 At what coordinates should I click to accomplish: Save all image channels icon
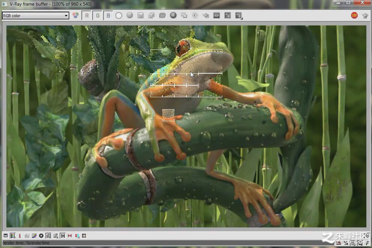click(x=151, y=16)
